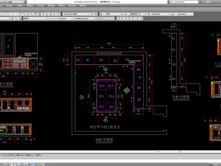Open the Dimension Style icon

point(125,14)
